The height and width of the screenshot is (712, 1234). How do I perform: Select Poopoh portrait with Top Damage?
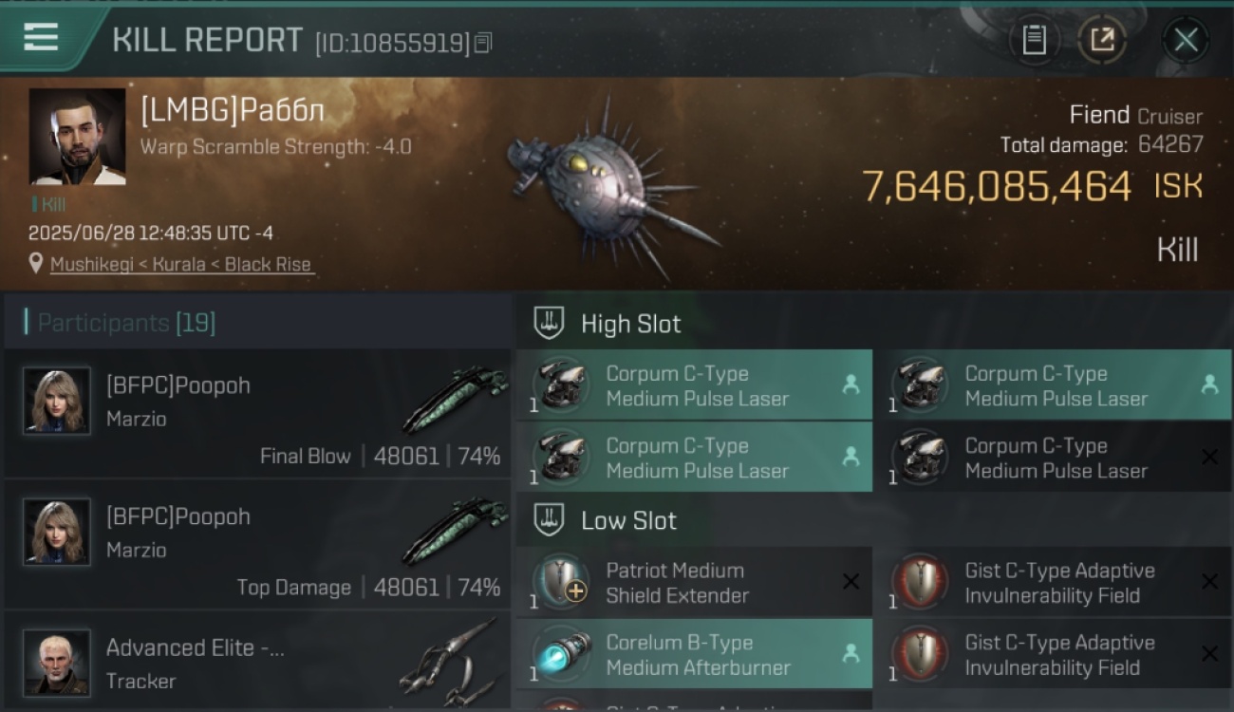click(57, 532)
